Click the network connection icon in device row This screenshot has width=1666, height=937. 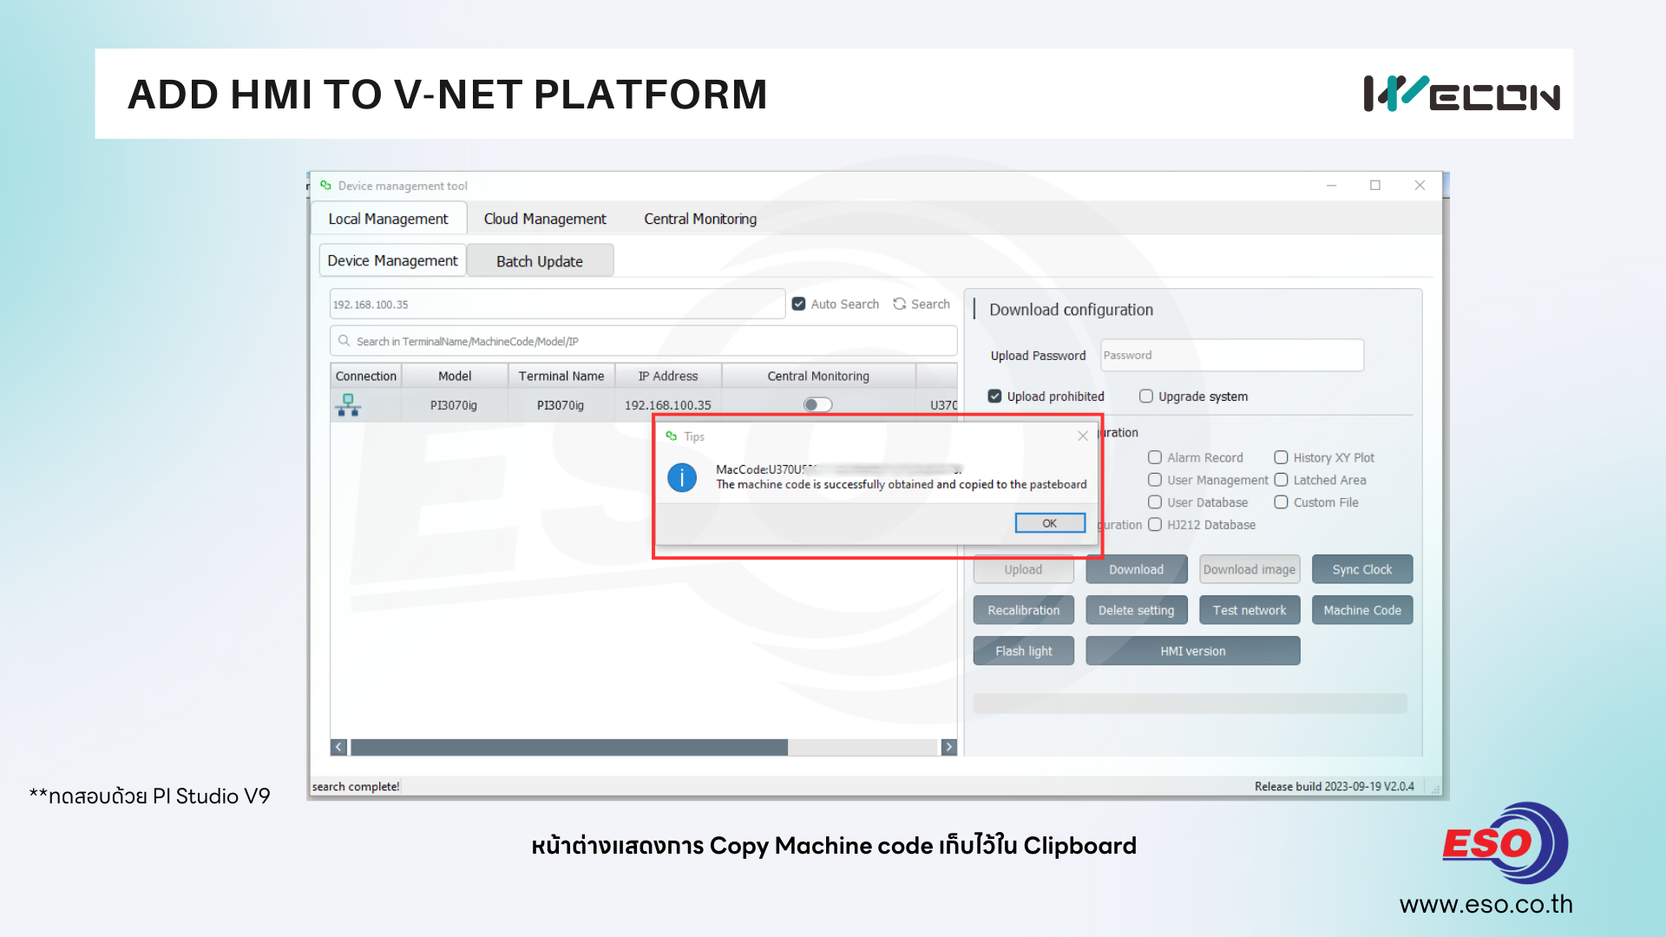pyautogui.click(x=348, y=405)
